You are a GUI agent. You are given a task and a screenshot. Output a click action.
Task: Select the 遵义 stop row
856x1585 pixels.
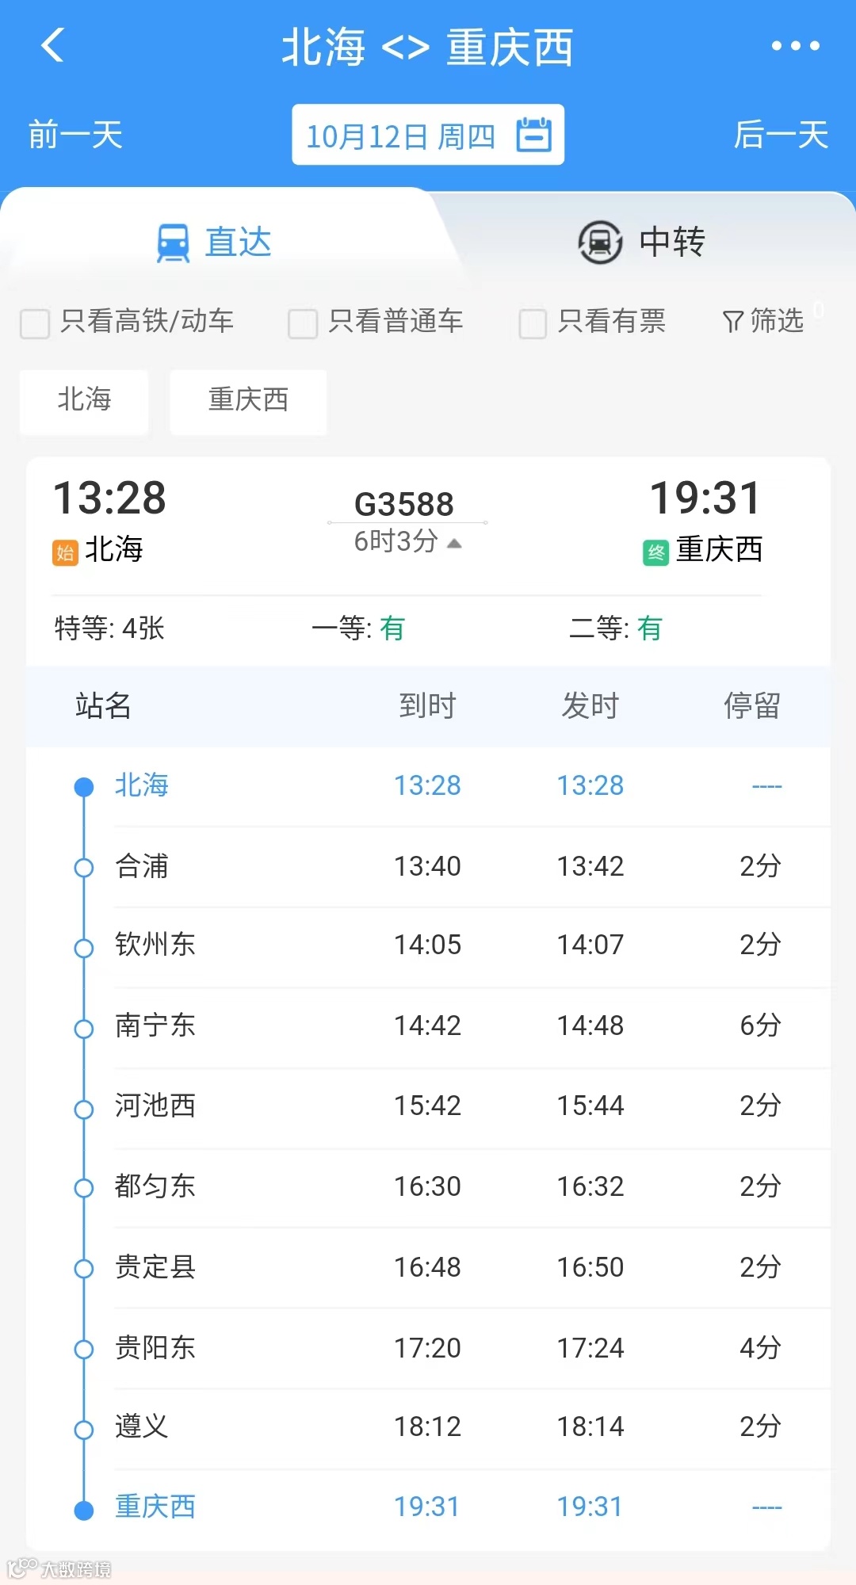click(x=428, y=1427)
